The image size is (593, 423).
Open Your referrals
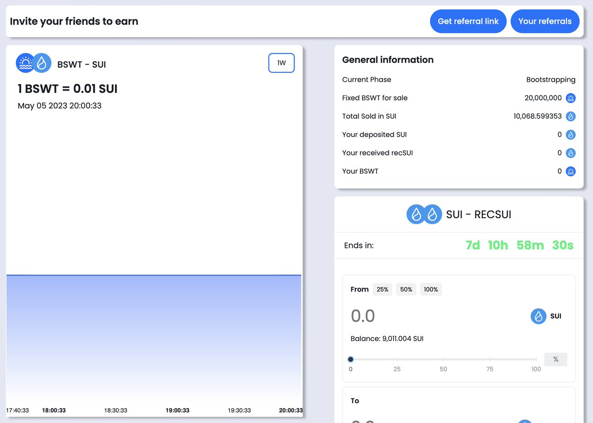click(545, 21)
